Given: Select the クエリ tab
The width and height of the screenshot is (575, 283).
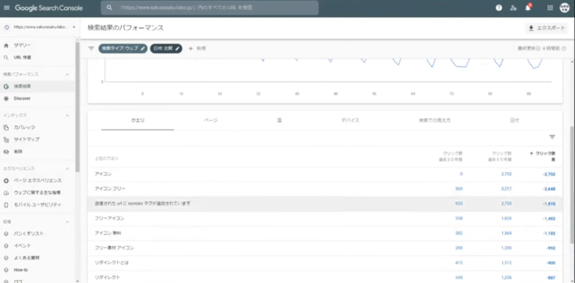Looking at the screenshot, I should tap(138, 120).
